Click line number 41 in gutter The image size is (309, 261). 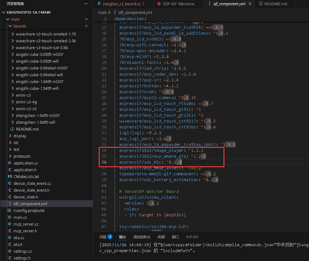pos(104,191)
